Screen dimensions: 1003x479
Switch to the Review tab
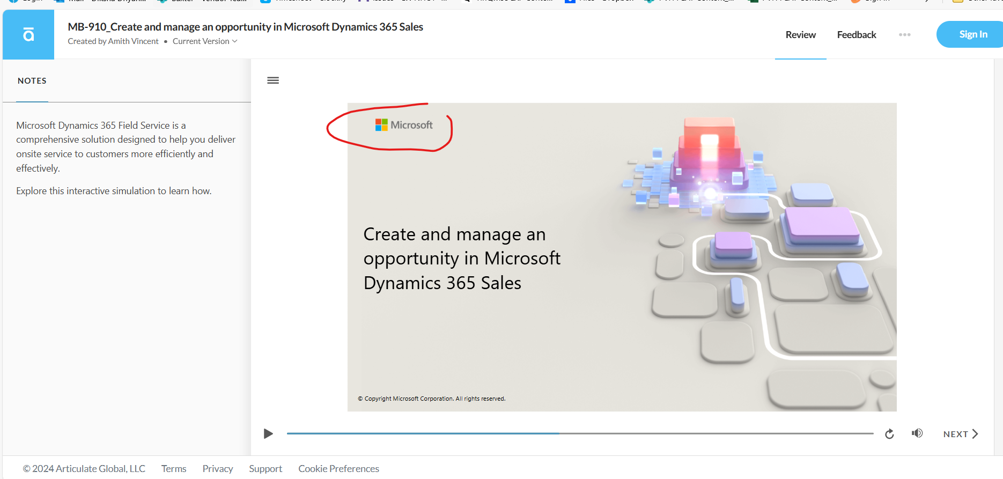pos(800,35)
